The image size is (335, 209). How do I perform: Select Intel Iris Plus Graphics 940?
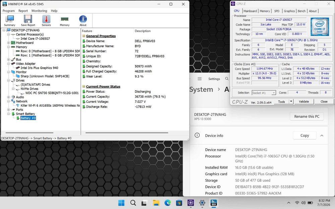[39, 68]
